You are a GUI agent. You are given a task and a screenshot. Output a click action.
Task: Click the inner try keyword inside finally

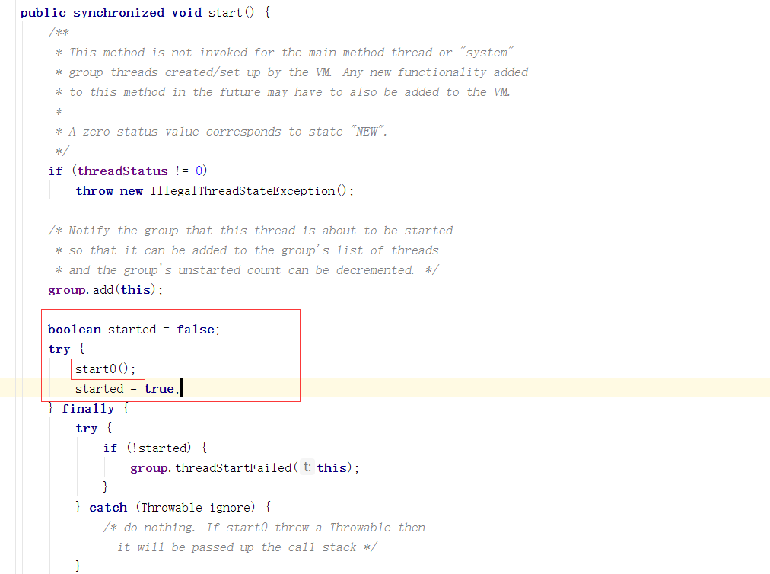[x=87, y=429]
